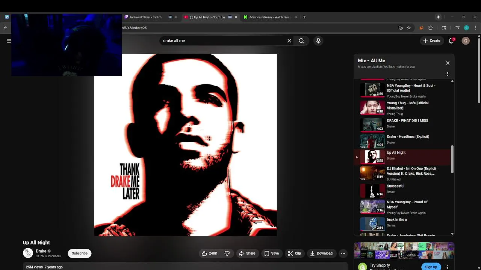
Task: Open the Chrome three-dot menu
Action: [x=475, y=28]
